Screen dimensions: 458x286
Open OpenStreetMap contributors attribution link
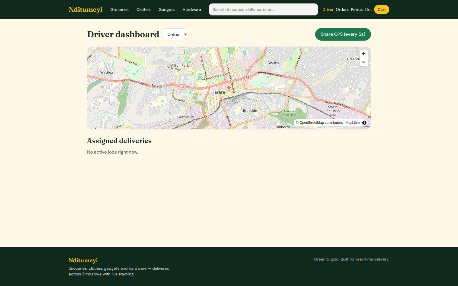(x=319, y=123)
